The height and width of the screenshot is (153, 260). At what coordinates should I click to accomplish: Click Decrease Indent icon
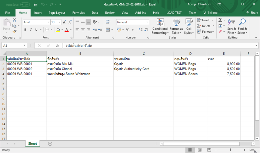click(x=95, y=30)
